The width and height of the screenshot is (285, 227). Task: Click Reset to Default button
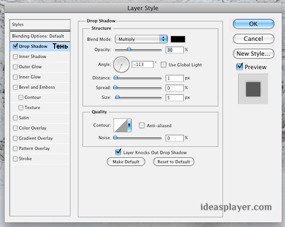point(173,162)
